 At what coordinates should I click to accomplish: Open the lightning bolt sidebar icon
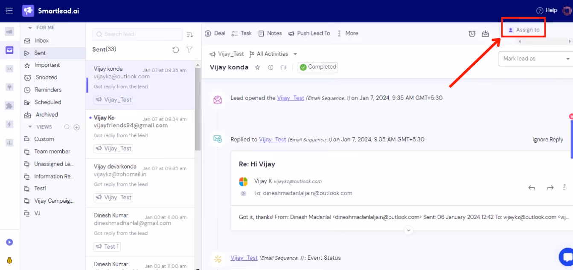(x=9, y=124)
